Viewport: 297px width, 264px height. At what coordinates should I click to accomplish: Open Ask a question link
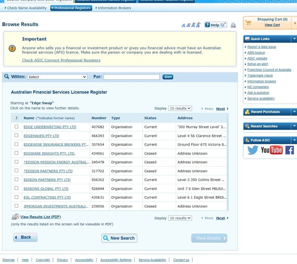coord(258,92)
